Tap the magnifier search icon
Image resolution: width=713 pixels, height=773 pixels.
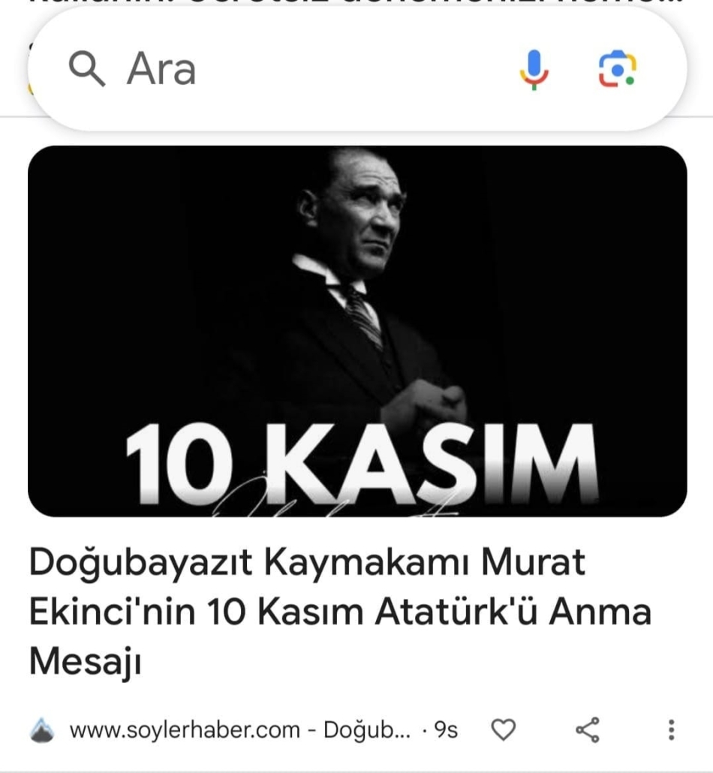pyautogui.click(x=87, y=69)
